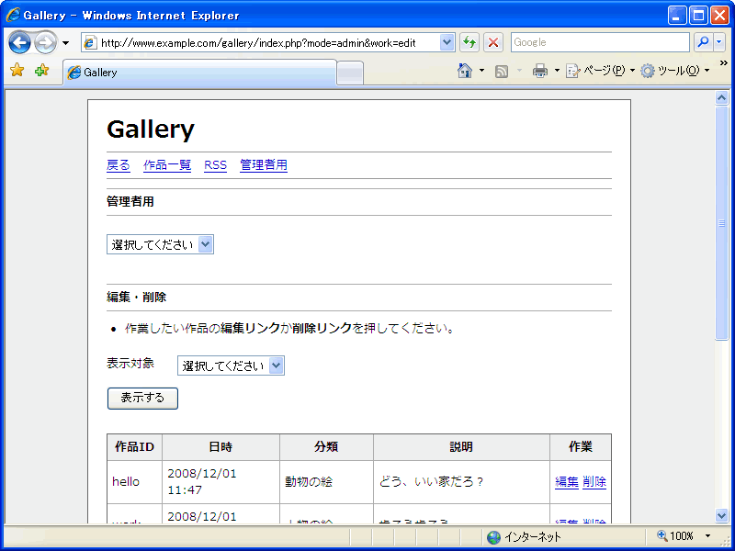The height and width of the screenshot is (551, 735).
Task: Open the ページ(P) toolbar menu
Action: pyautogui.click(x=597, y=71)
